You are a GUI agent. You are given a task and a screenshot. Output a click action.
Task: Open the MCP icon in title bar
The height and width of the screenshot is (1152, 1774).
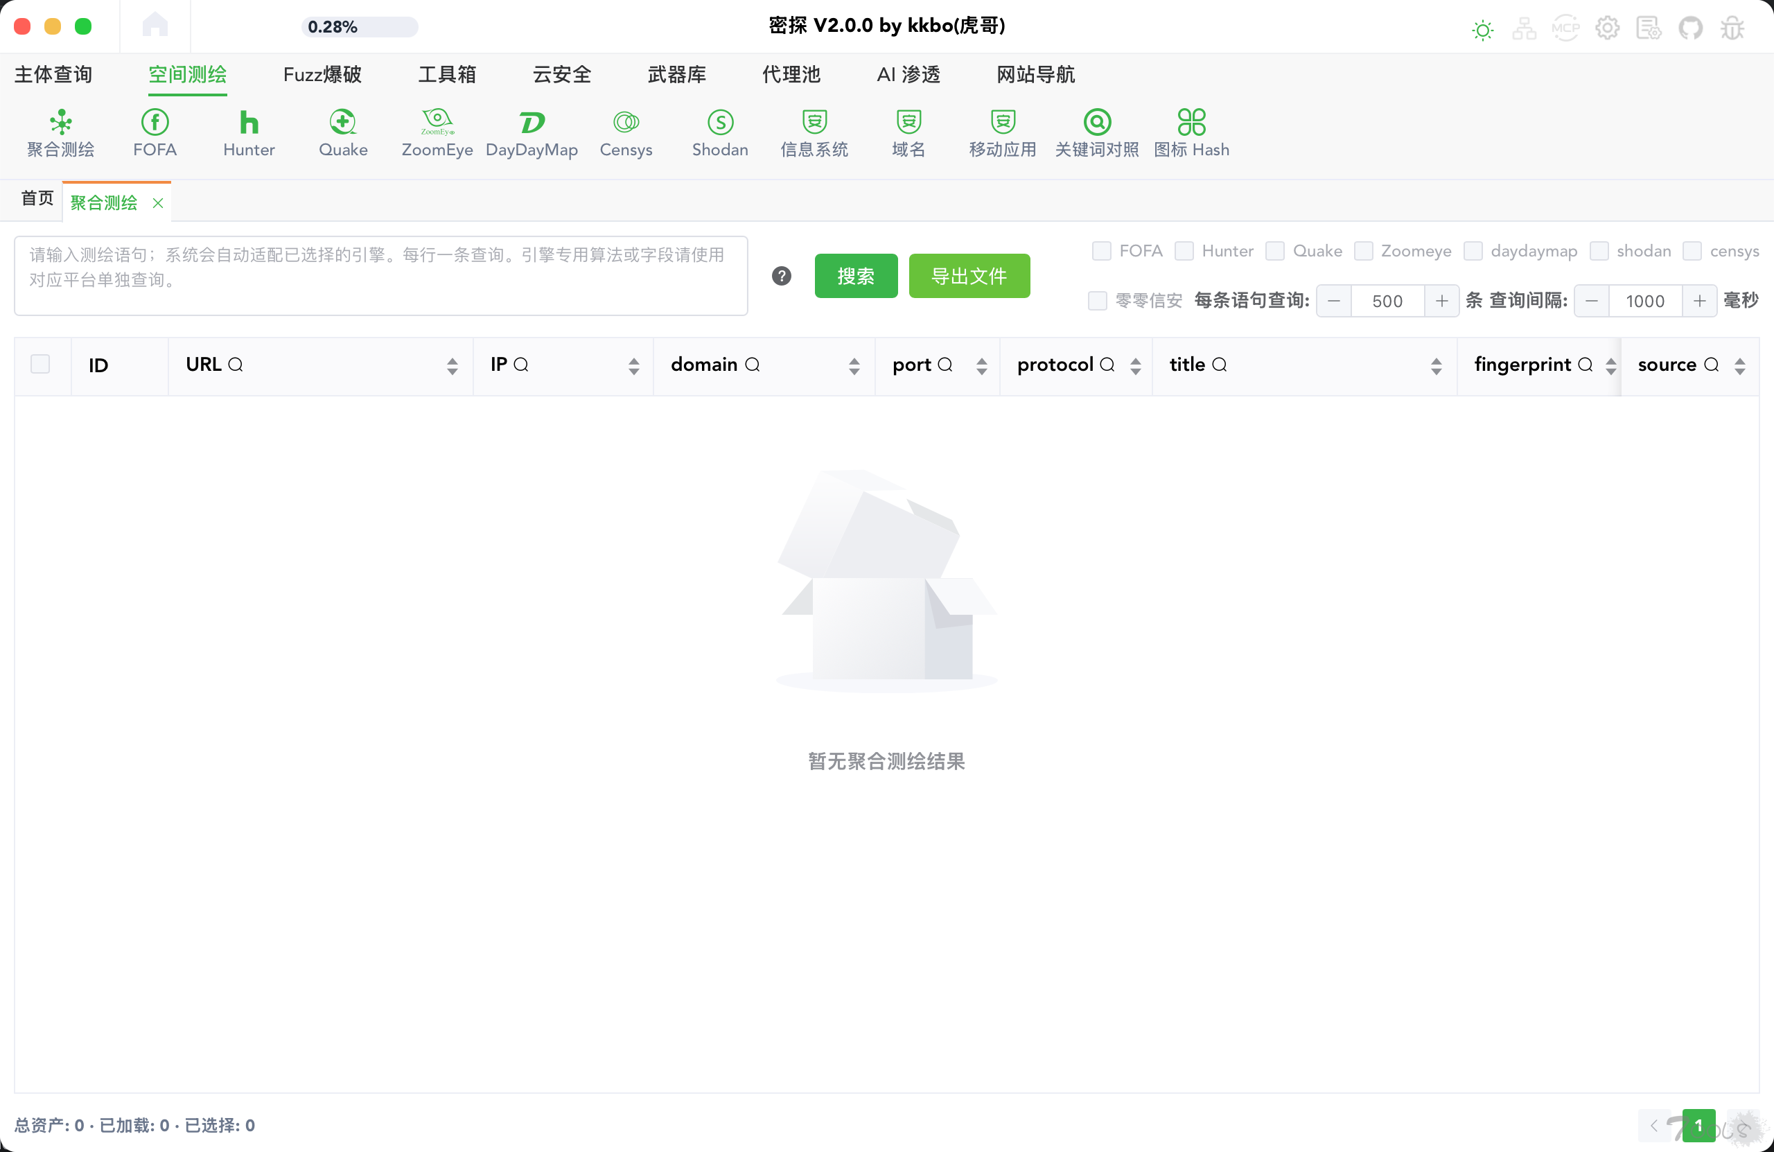(x=1565, y=28)
